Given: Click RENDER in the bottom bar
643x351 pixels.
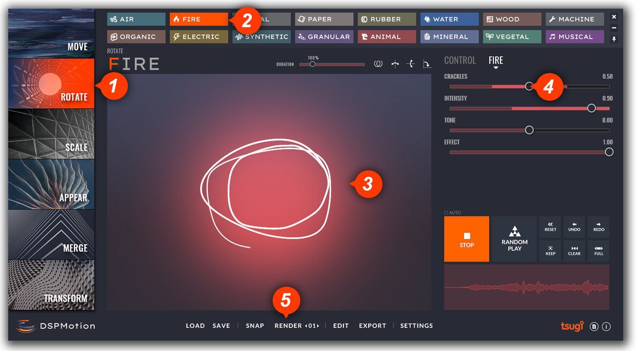Looking at the screenshot, I should coord(288,326).
